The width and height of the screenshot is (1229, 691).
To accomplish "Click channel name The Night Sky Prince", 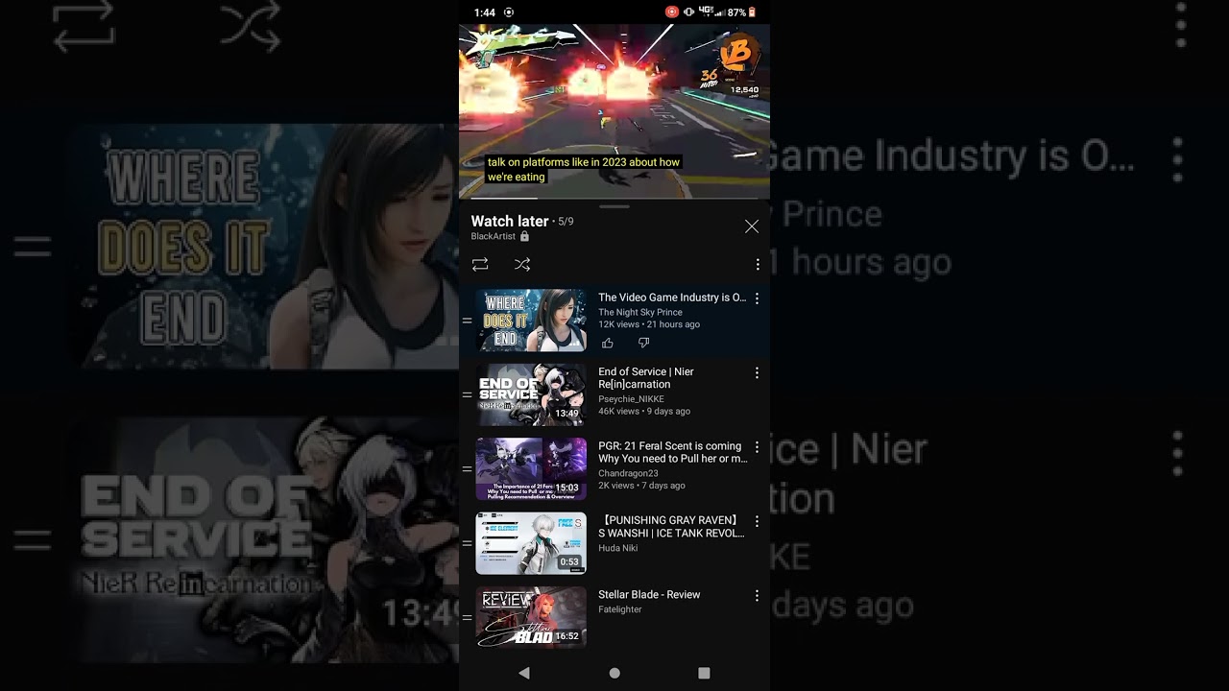I will pos(640,312).
